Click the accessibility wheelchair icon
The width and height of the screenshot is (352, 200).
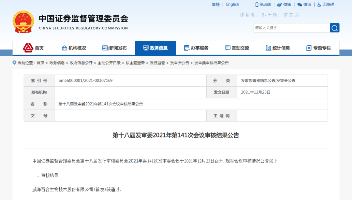tap(319, 5)
